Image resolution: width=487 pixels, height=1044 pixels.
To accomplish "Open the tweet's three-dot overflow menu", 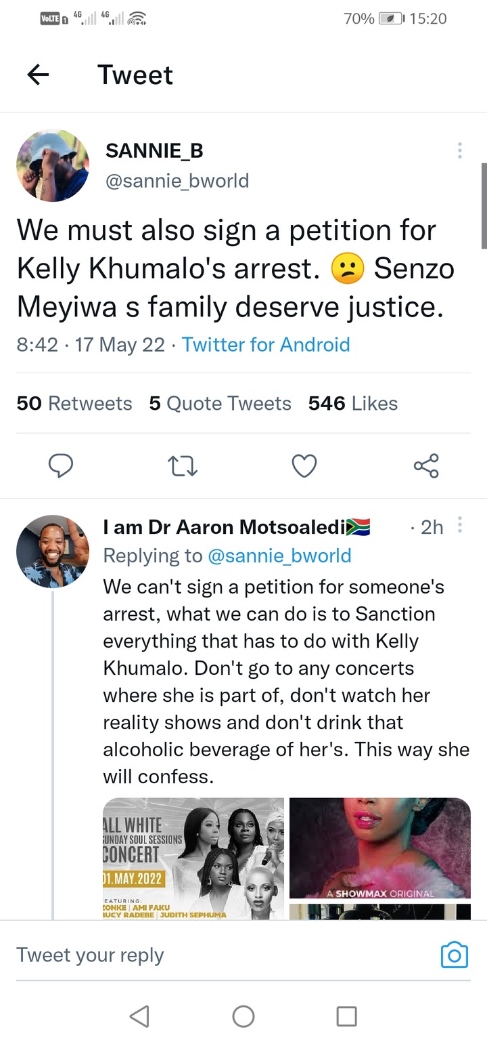I will (x=460, y=150).
